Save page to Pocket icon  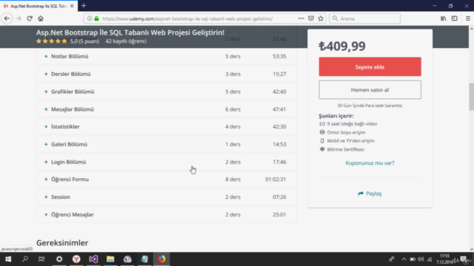coord(311,18)
